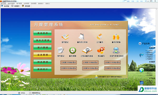The width and height of the screenshot is (158, 95).
Task: Click the computer monitor icon in sidebar
Action: tap(142, 83)
